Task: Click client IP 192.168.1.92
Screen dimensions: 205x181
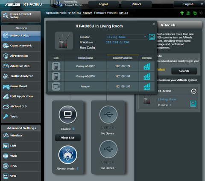Action: click(x=123, y=86)
